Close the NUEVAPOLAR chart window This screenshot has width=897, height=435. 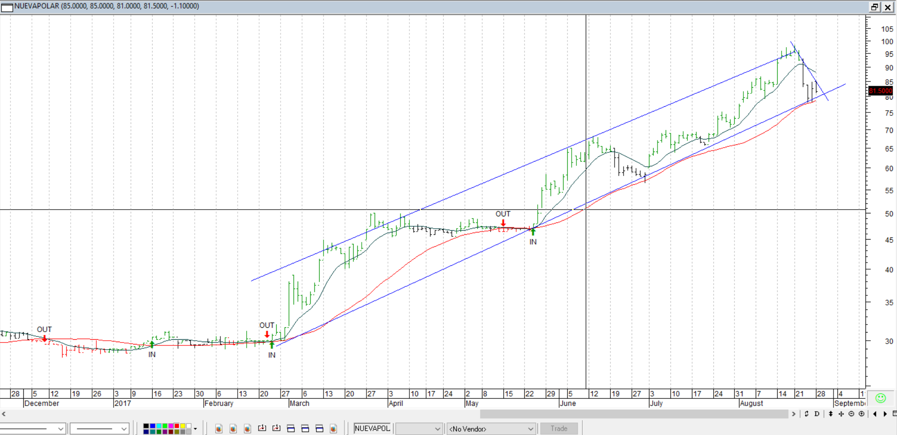[887, 7]
